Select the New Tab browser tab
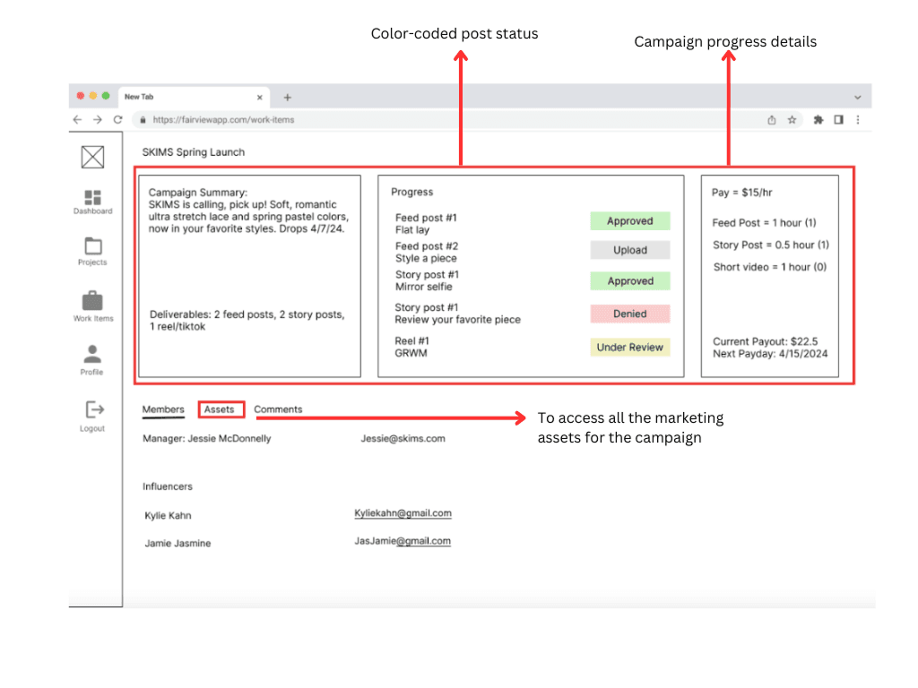 pyautogui.click(x=194, y=97)
